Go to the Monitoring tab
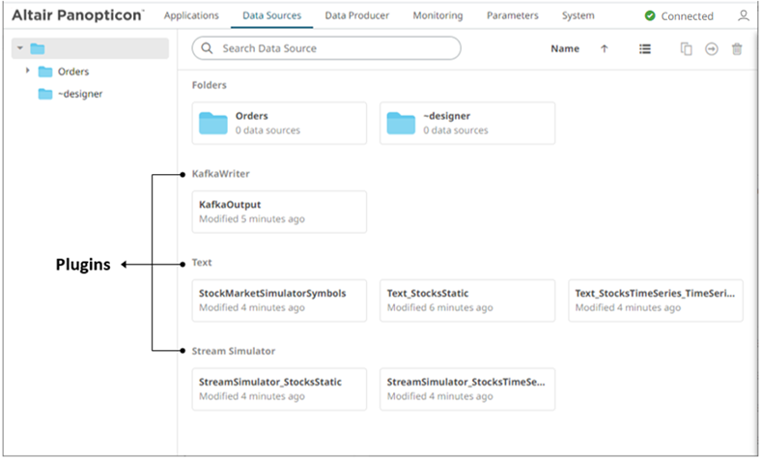The width and height of the screenshot is (761, 460). [437, 16]
